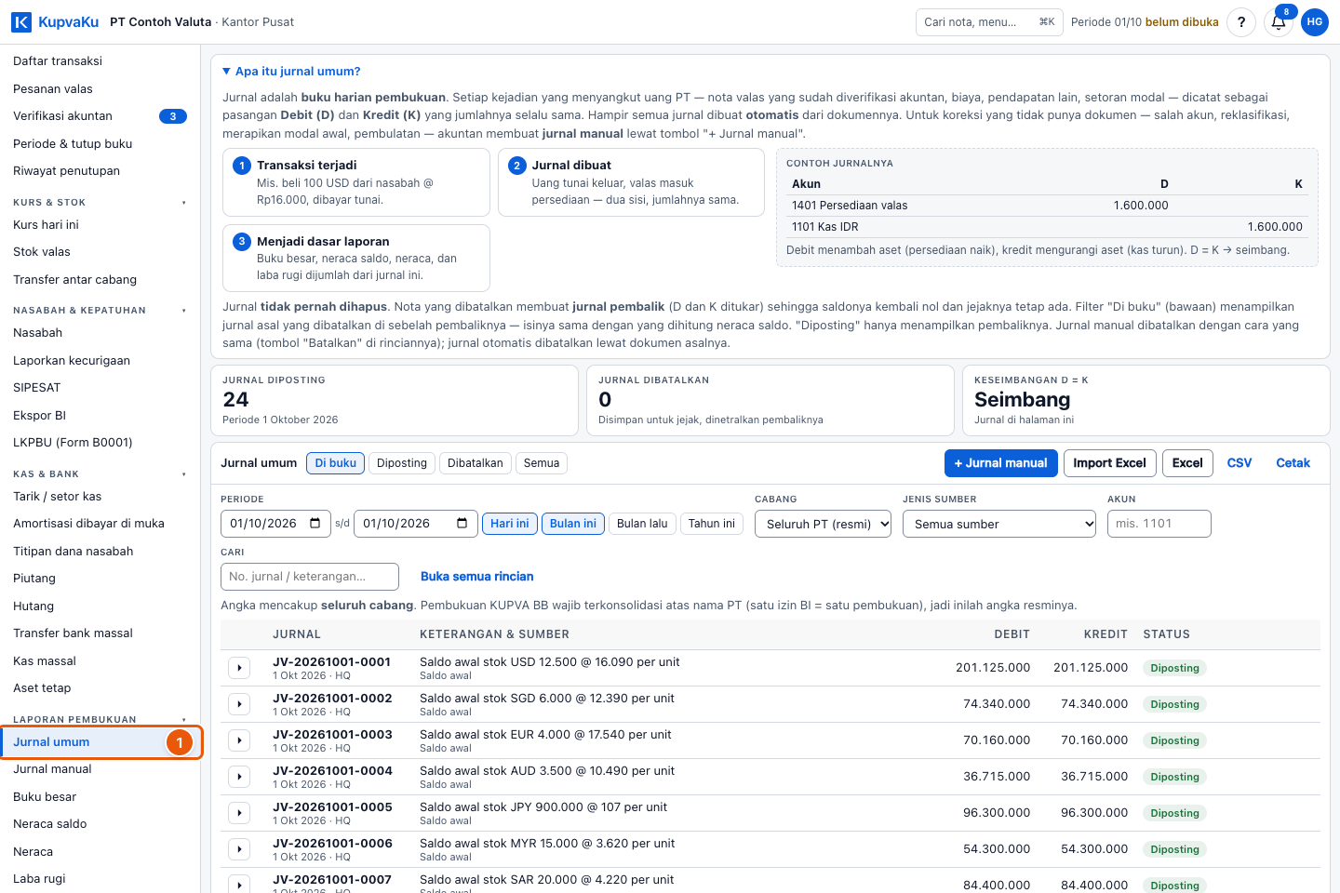Open calendar picker on the end date field
1340x893 pixels.
(x=462, y=524)
